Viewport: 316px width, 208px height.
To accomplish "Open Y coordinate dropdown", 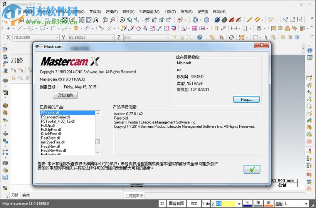I will click(113, 37).
